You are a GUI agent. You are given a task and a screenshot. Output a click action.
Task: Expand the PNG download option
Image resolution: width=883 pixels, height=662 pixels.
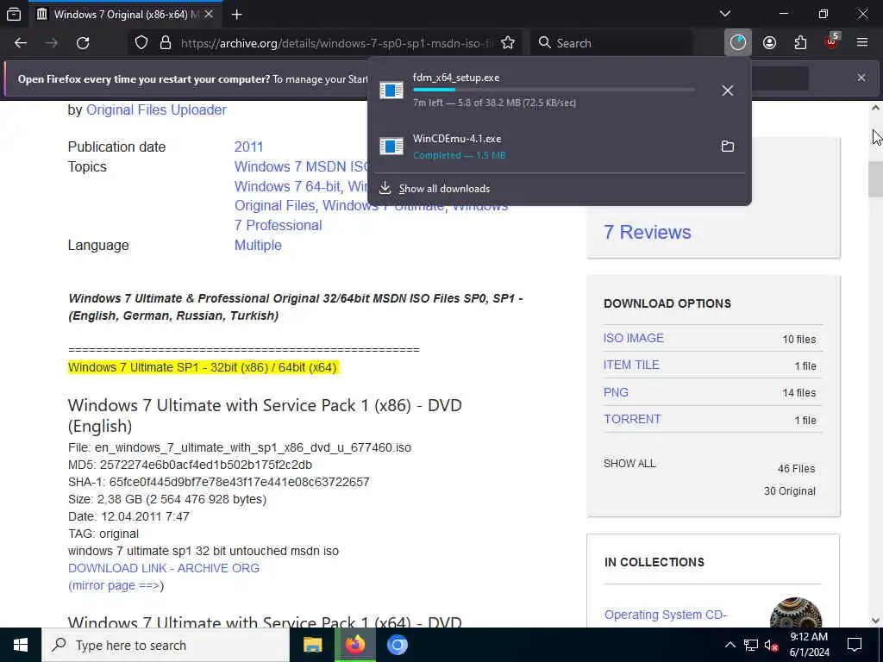coord(616,392)
